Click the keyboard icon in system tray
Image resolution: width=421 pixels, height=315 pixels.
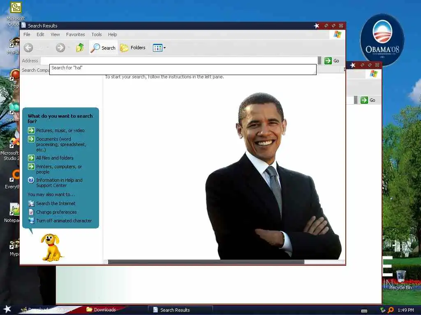click(x=364, y=310)
